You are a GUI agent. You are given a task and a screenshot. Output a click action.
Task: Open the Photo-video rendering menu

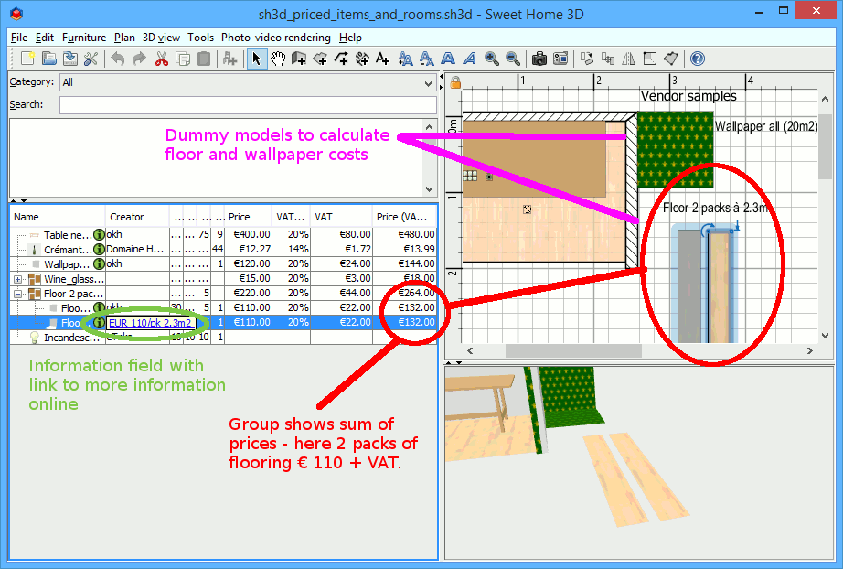click(276, 38)
